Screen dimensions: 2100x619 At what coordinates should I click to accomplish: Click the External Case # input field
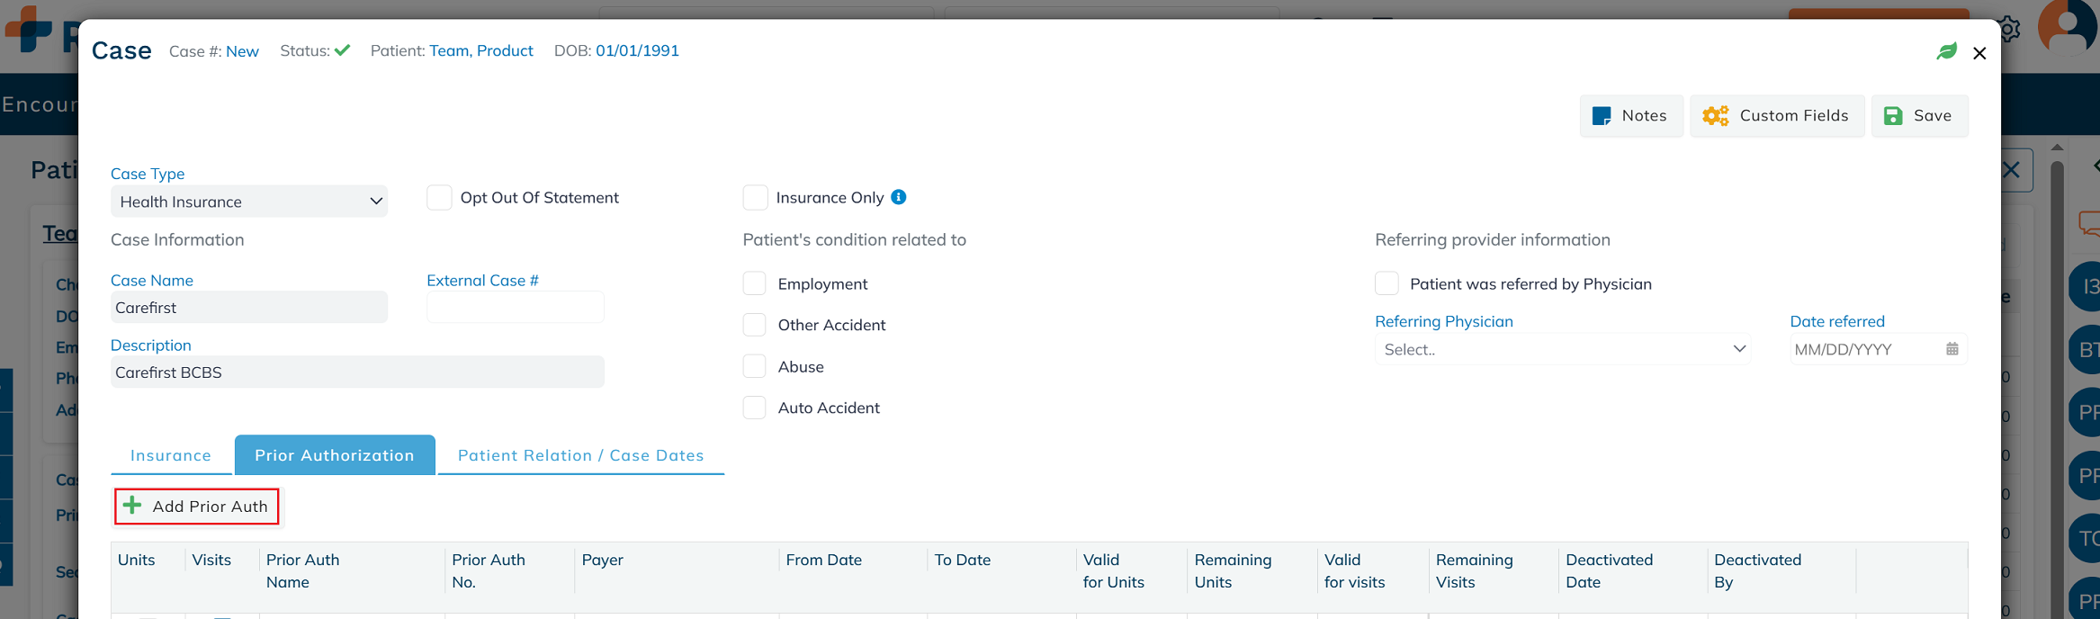515,308
